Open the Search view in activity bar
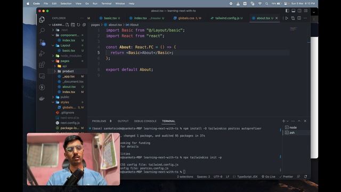Image resolution: width=341 pixels, height=192 pixels. [x=42, y=30]
